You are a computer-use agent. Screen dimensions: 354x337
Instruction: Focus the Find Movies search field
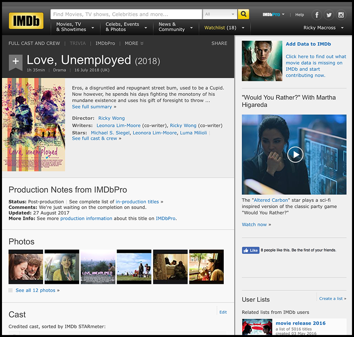(126, 14)
